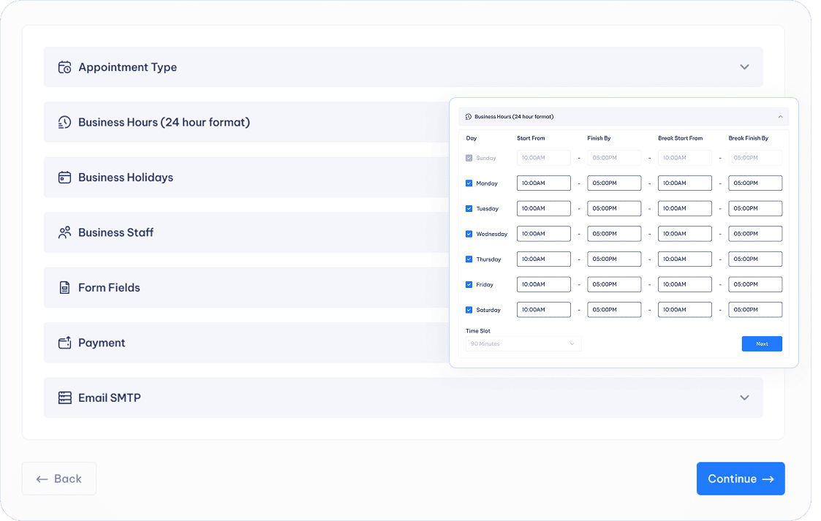Click the small clock icon in popup header
Viewport: 821px width, 521px height.
pyautogui.click(x=469, y=117)
